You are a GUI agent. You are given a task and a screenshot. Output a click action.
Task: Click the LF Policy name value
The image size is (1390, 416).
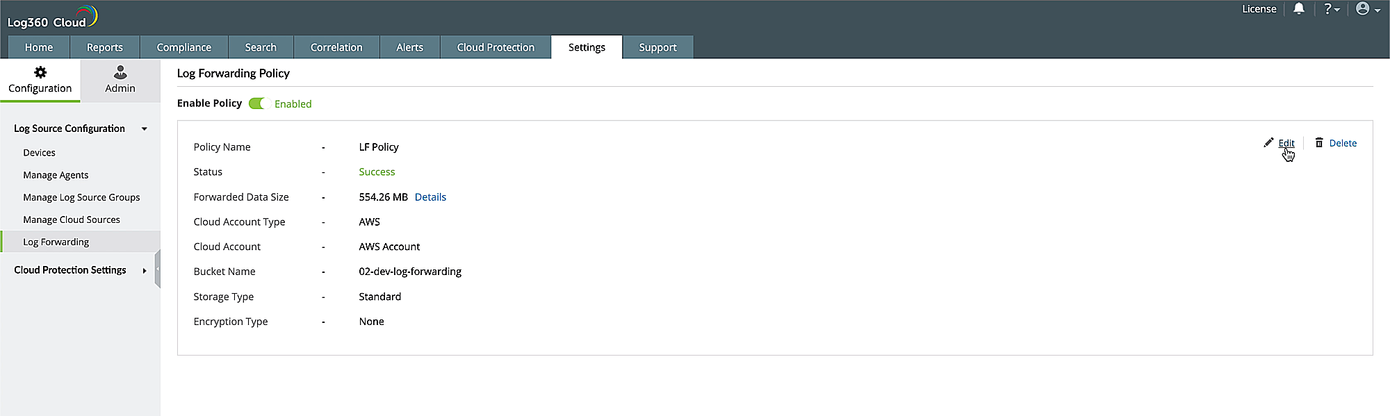(x=379, y=147)
